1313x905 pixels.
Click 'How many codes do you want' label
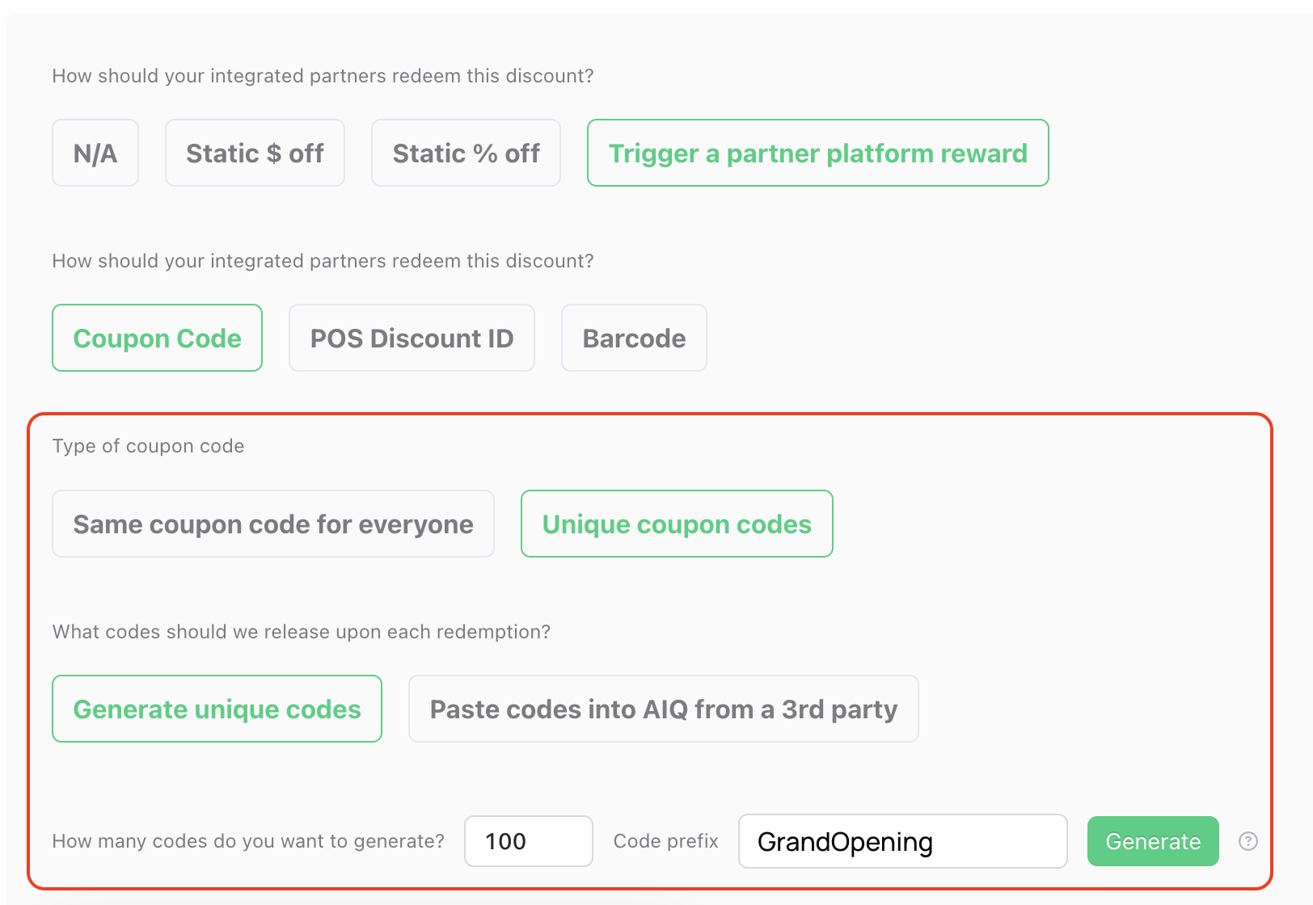point(248,841)
